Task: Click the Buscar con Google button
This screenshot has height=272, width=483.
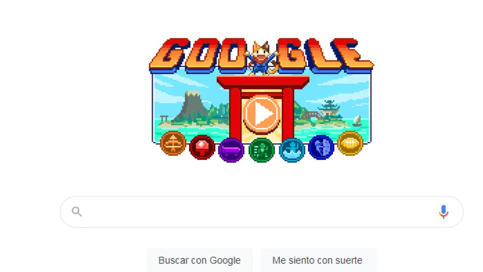Action: click(200, 260)
